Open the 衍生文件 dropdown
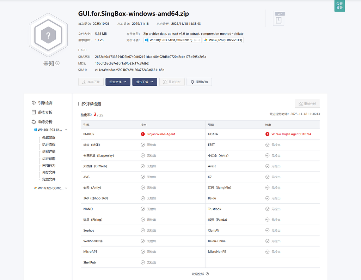Viewport: 361px width, 280px height. pos(118,82)
